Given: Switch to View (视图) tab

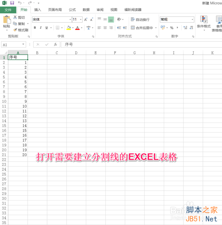Looking at the screenshot, I should 114,10.
